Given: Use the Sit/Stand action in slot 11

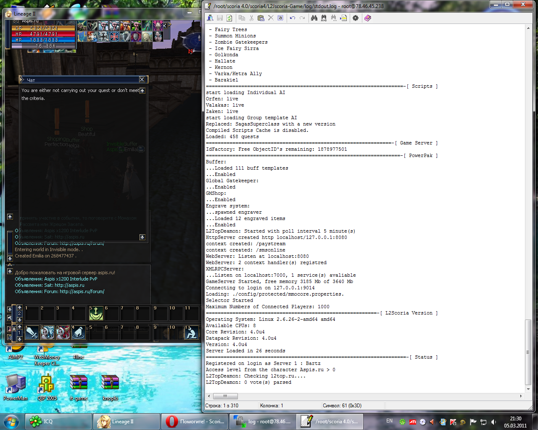Looking at the screenshot, I should pyautogui.click(x=192, y=333).
